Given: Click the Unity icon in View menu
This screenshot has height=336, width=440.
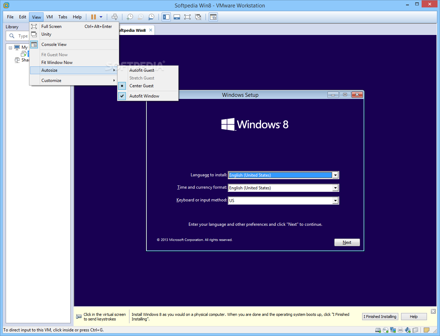Looking at the screenshot, I should (x=34, y=34).
